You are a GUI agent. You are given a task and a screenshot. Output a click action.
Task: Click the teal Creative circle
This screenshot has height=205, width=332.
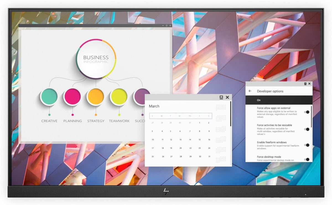point(49,97)
